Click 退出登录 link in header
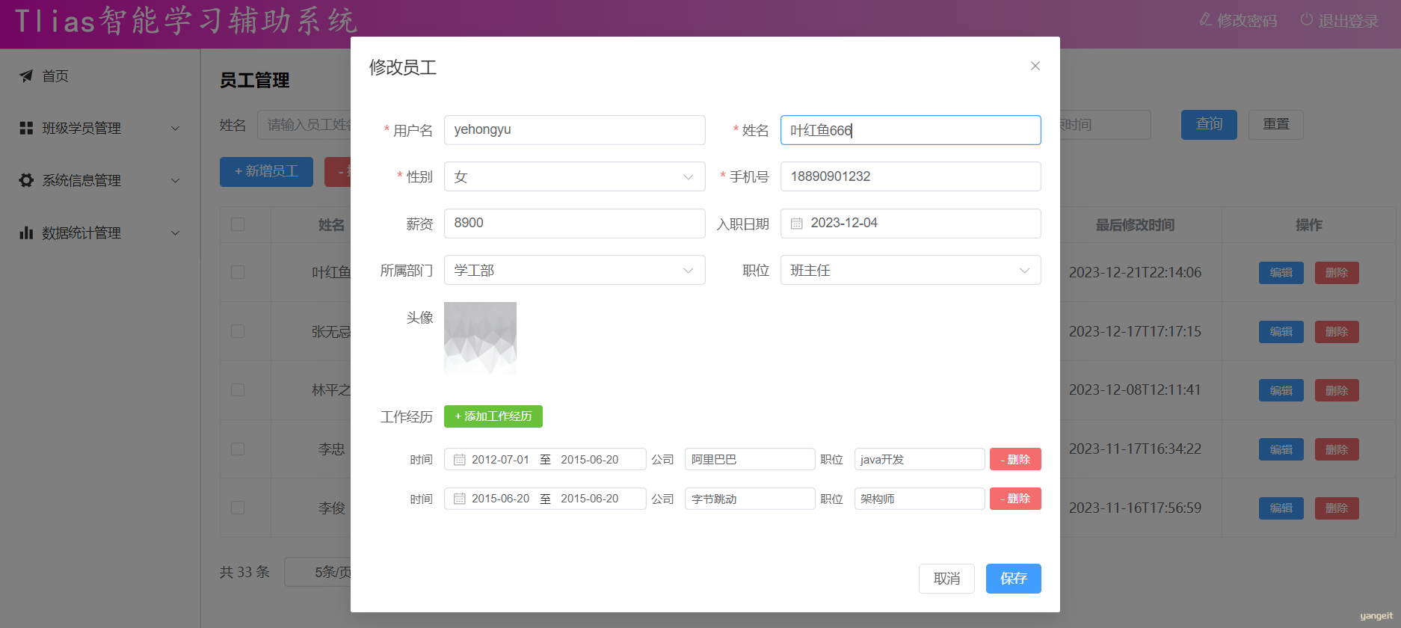Viewport: 1401px width, 628px height. click(x=1340, y=20)
